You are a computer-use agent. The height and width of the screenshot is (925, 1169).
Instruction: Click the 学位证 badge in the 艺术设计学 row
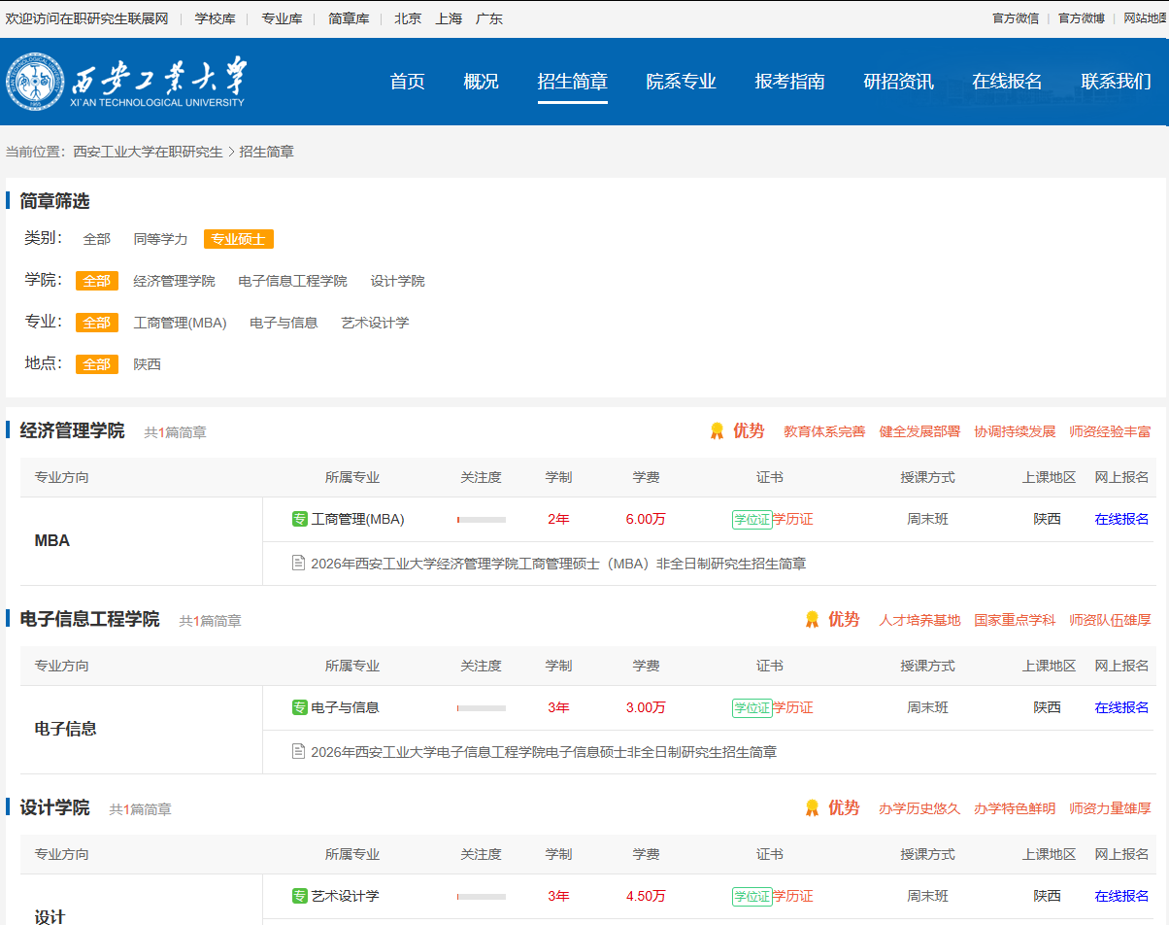pos(751,897)
